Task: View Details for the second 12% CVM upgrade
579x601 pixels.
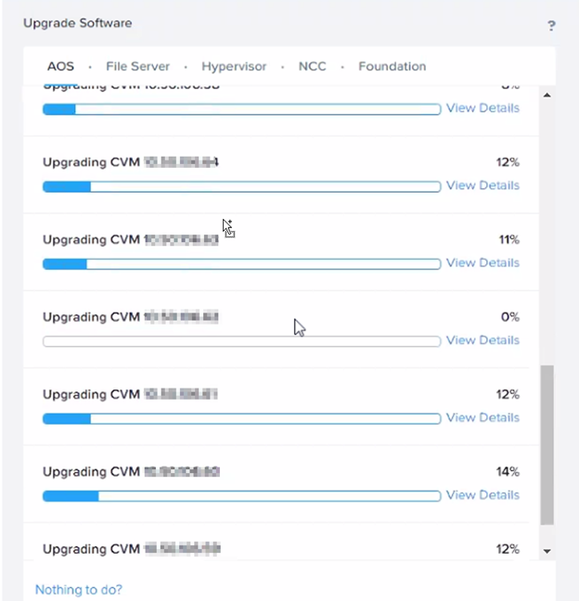Action: [x=482, y=417]
